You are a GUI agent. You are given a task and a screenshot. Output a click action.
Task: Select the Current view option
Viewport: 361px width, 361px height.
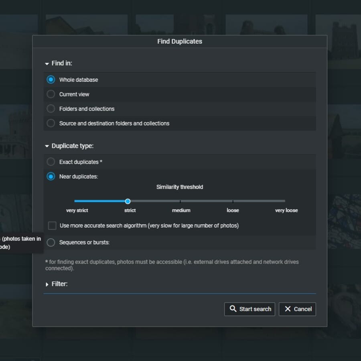point(51,94)
